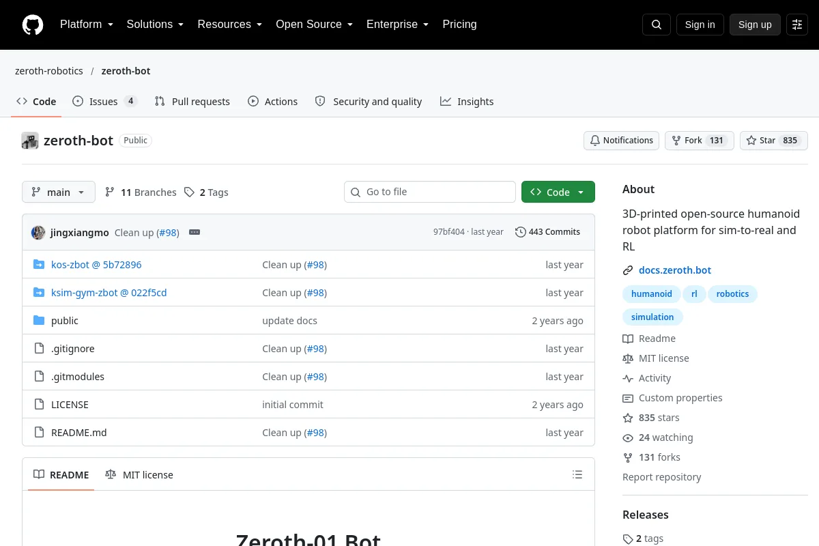Open the zeroth-robotics owner link
Image resolution: width=819 pixels, height=546 pixels.
(x=49, y=71)
